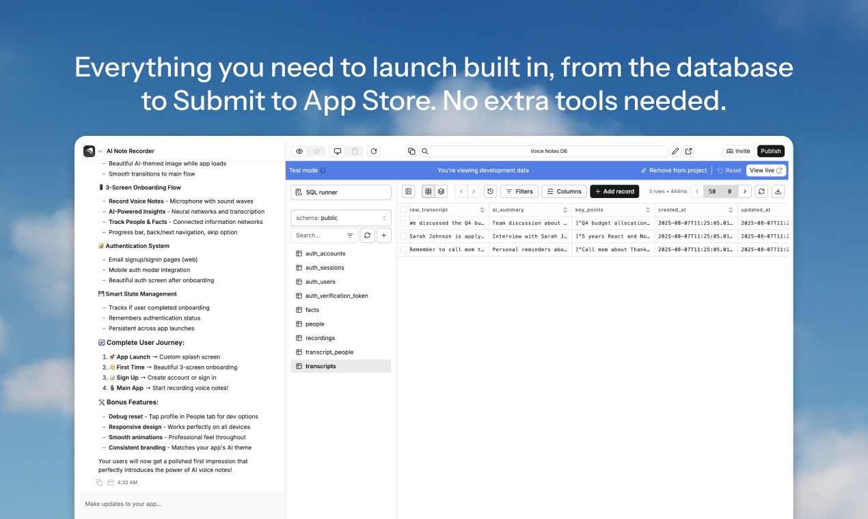Sort by the ai_summary column arrows

click(x=565, y=210)
